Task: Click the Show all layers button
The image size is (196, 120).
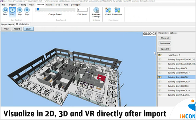Action: coord(165,38)
